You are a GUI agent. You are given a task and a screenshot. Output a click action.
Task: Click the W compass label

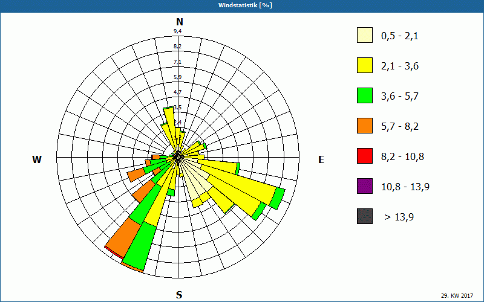(x=37, y=159)
